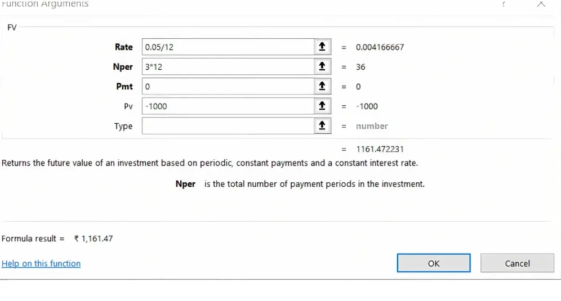Click the Cancel button
This screenshot has height=301, width=561.
click(517, 263)
